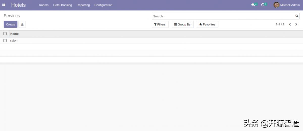Open the Hotel Booking menu
This screenshot has height=131, width=303.
point(62,5)
